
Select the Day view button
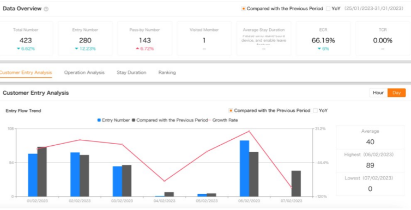pos(397,93)
